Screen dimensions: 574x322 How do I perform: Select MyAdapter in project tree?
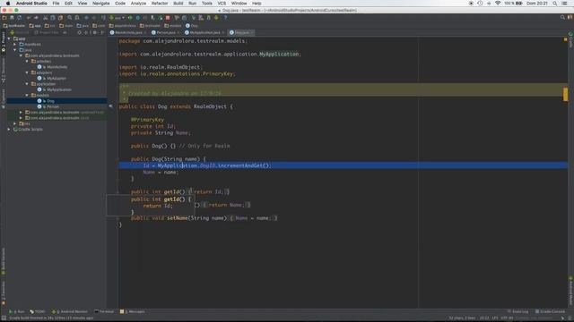[x=52, y=78]
